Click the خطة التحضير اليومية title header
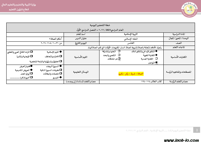201x142 pixels. (100, 26)
